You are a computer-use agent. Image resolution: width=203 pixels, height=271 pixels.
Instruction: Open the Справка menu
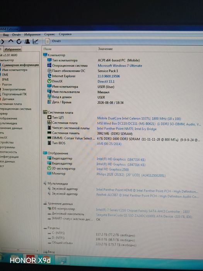[65, 34]
